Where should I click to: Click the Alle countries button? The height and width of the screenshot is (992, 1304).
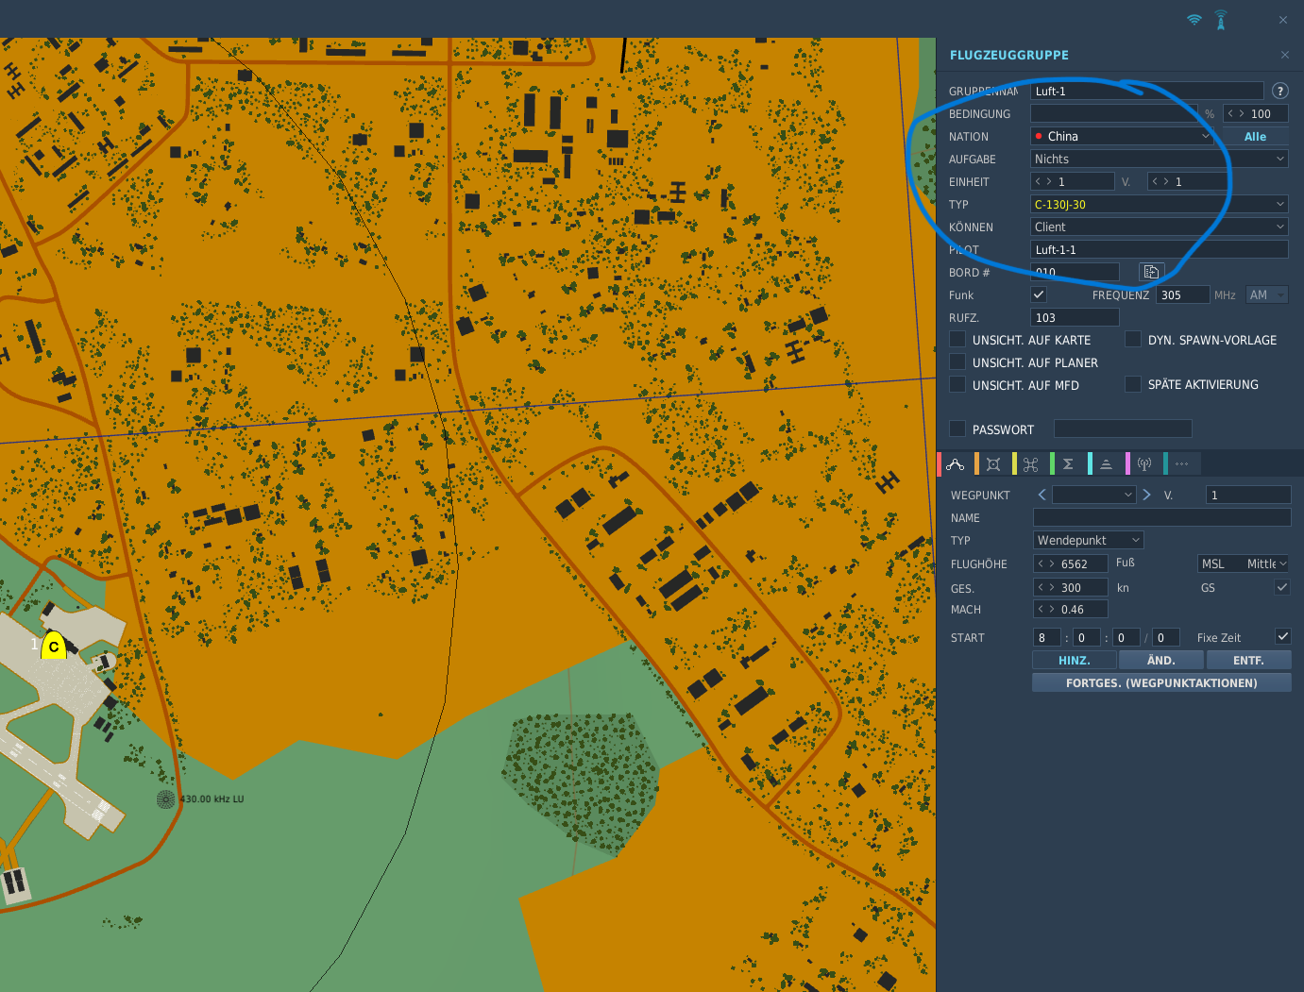pyautogui.click(x=1255, y=136)
